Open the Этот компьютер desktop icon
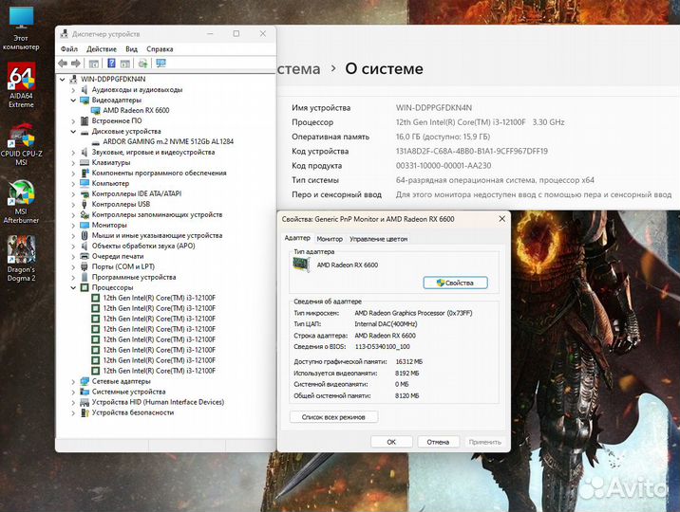 [x=21, y=27]
